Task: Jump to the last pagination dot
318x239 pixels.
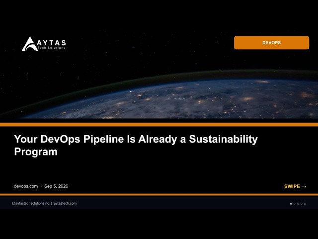Action: pos(305,204)
